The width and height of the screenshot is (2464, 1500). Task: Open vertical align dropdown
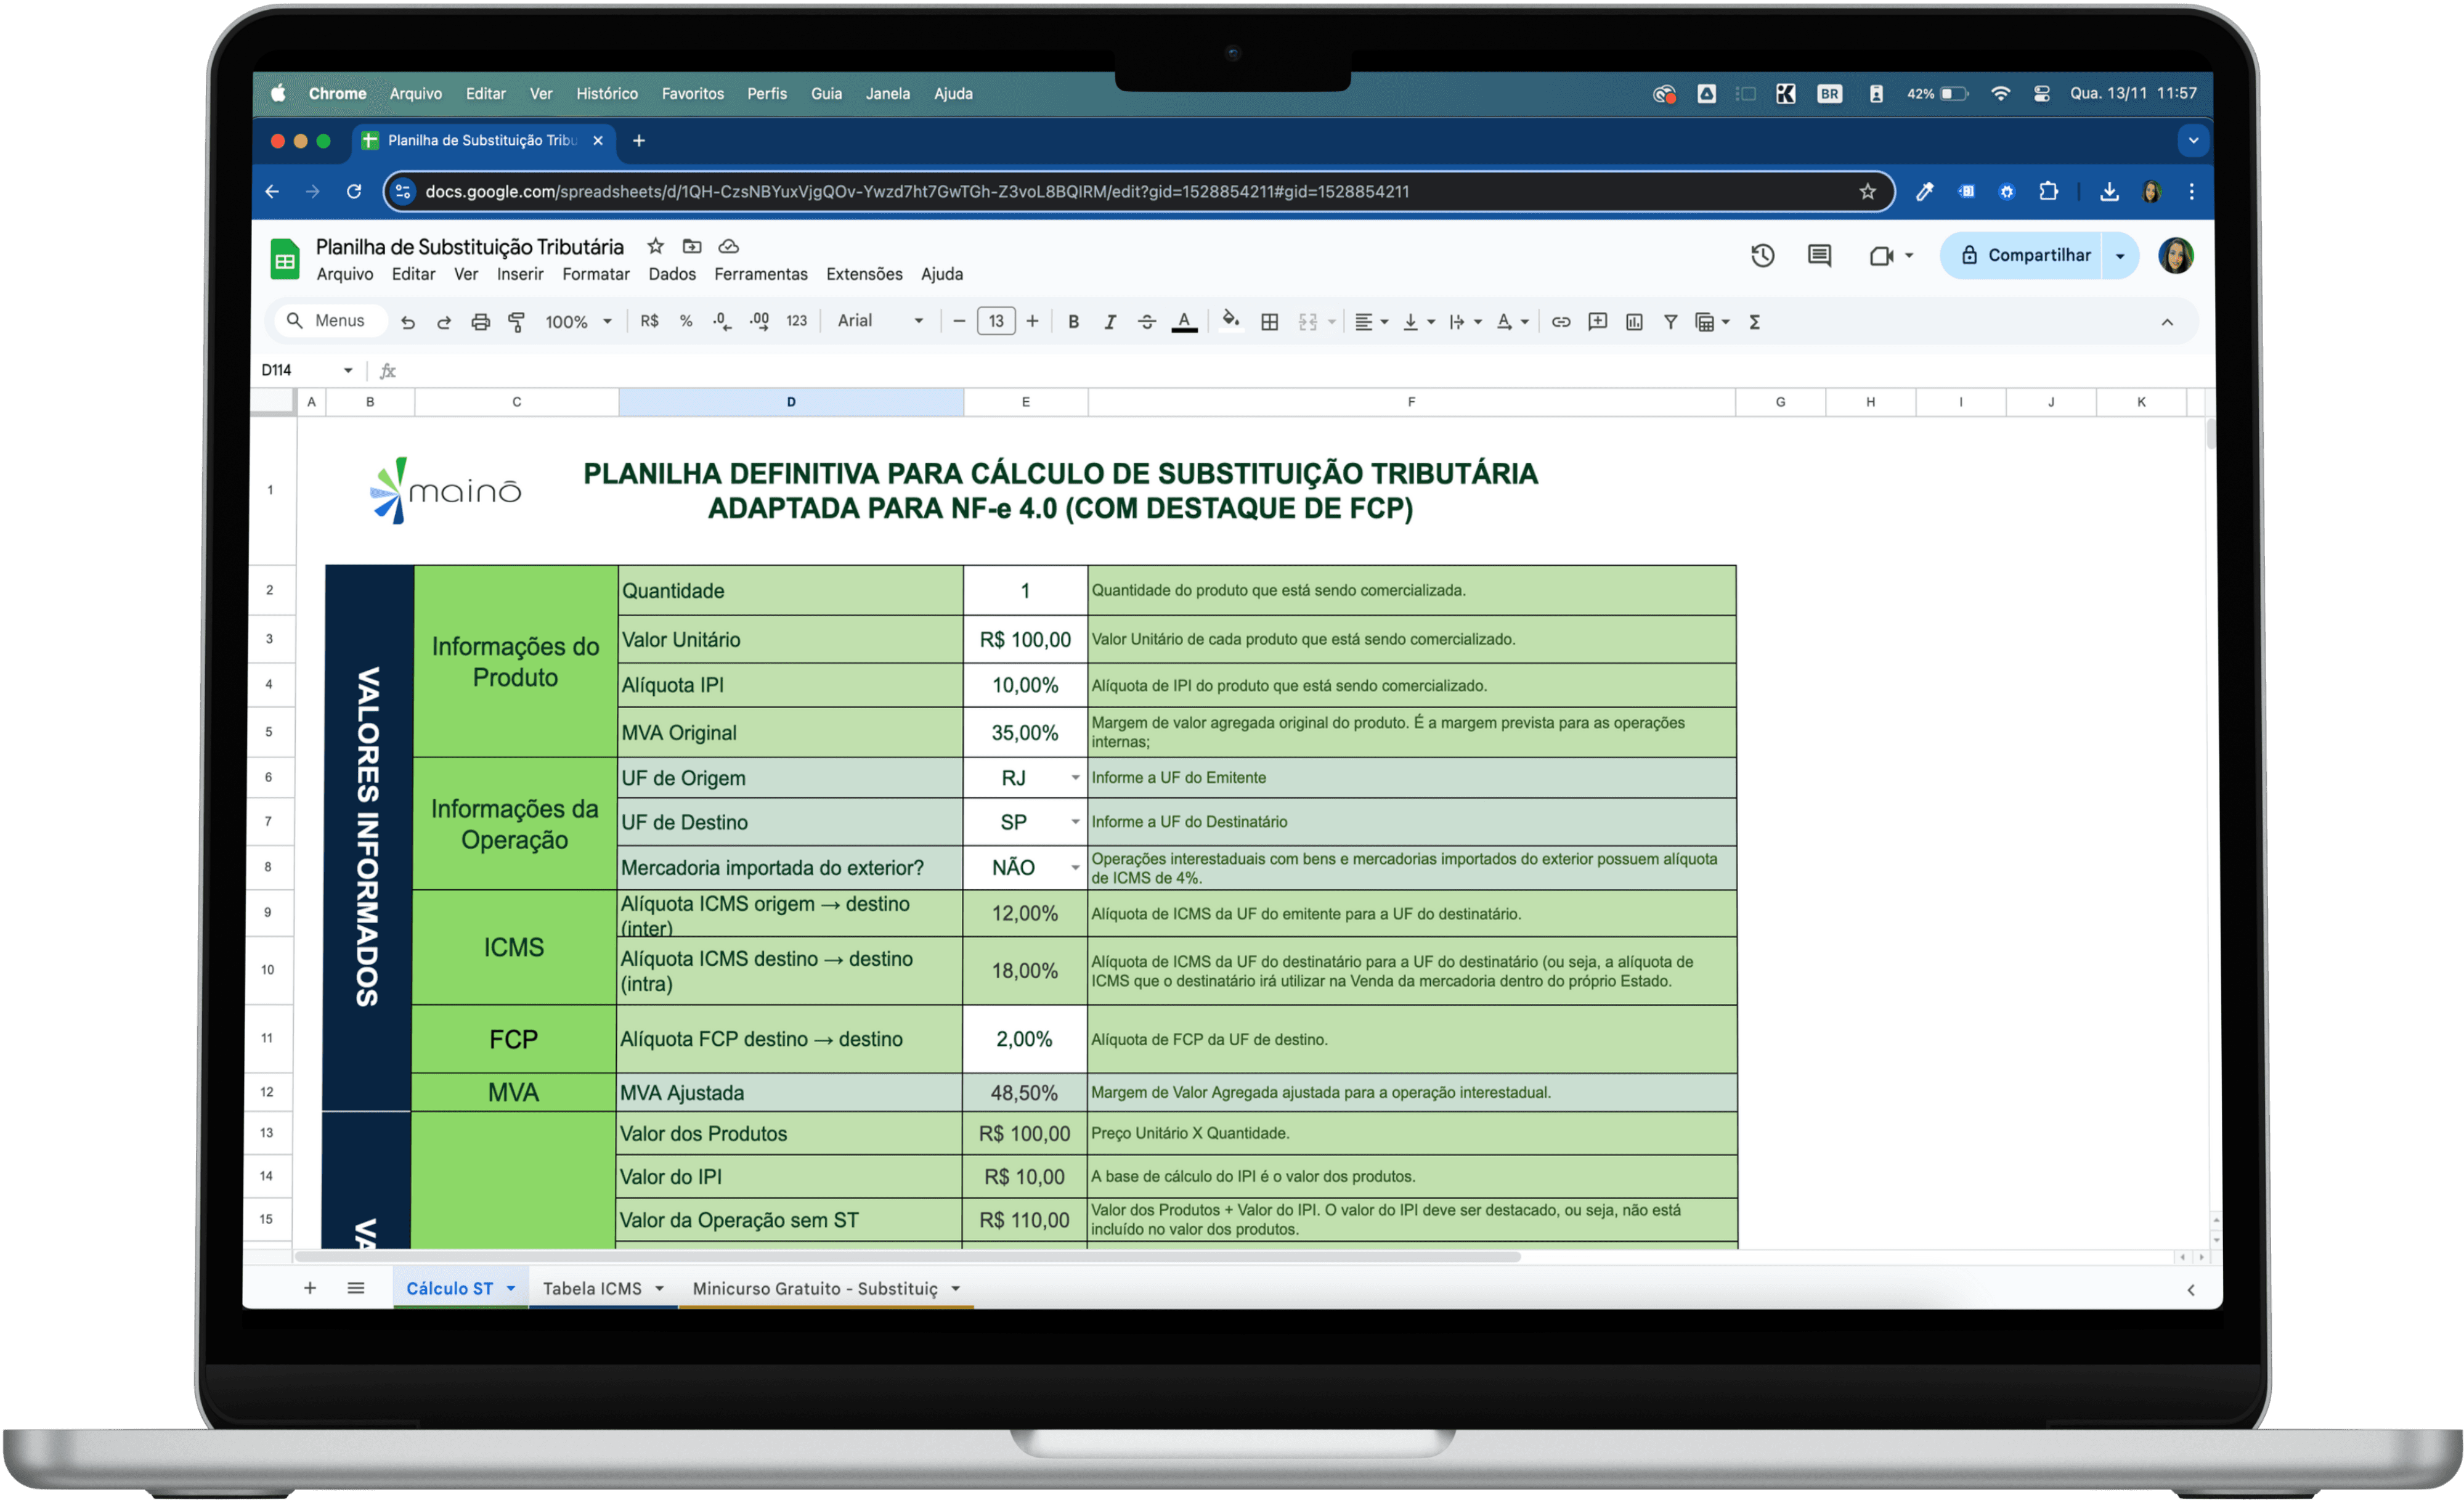[x=1419, y=322]
